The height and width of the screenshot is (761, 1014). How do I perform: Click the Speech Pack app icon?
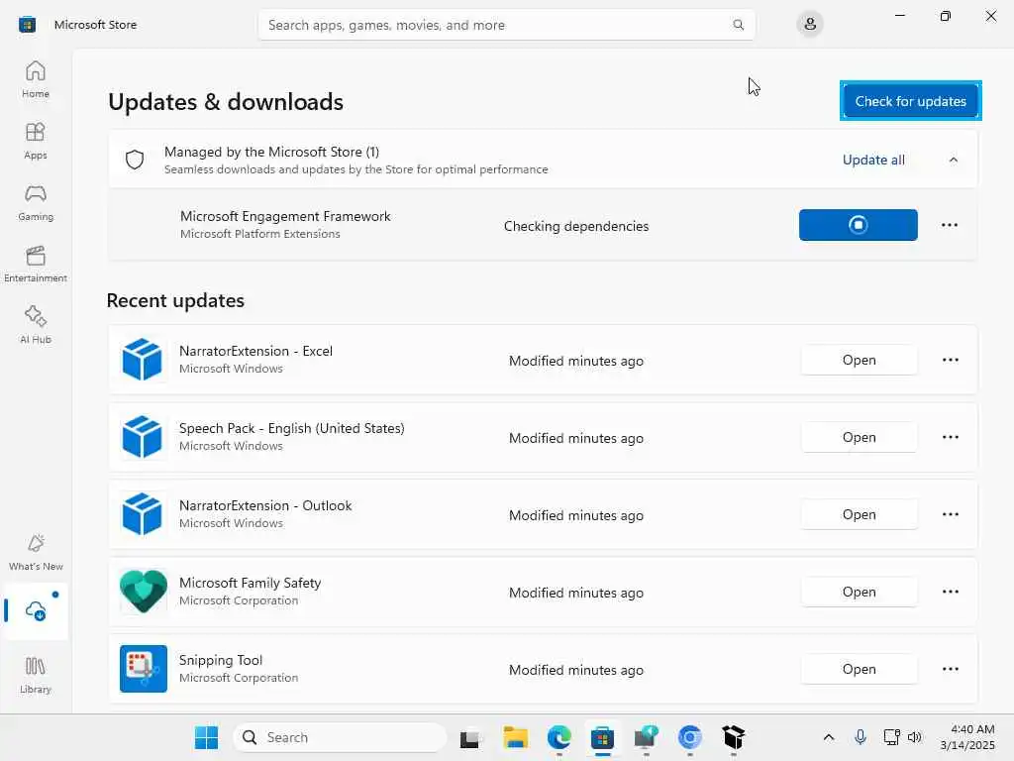click(143, 437)
